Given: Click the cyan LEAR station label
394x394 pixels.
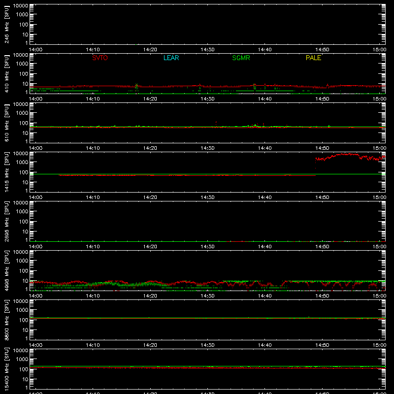Looking at the screenshot, I should click(x=171, y=58).
